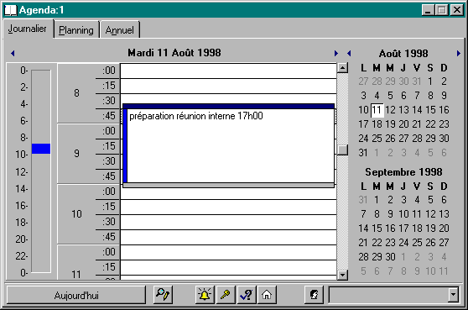468x310 pixels.
Task: Select August 16 in the Août calendar
Action: (x=444, y=110)
